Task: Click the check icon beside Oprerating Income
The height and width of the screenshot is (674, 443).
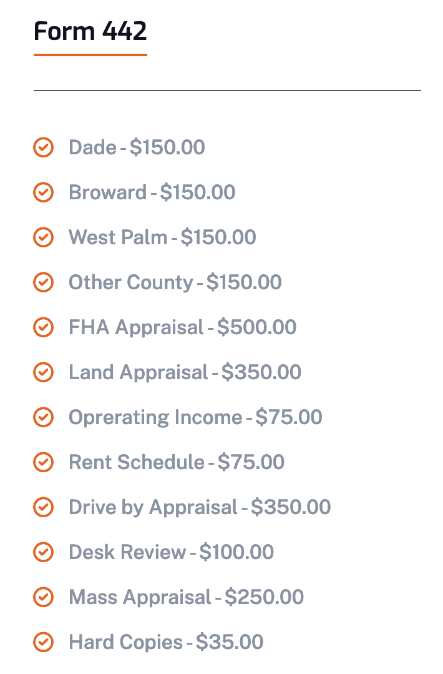Action: click(43, 417)
